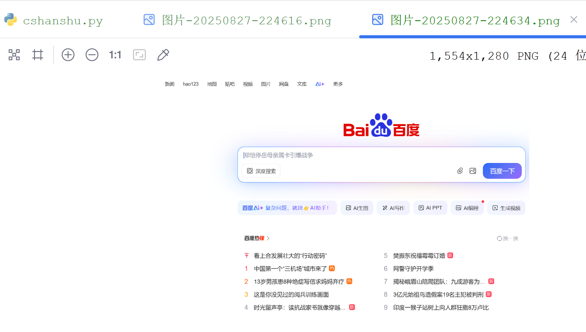Click the hao123 link in the image
The height and width of the screenshot is (332, 586).
(190, 84)
